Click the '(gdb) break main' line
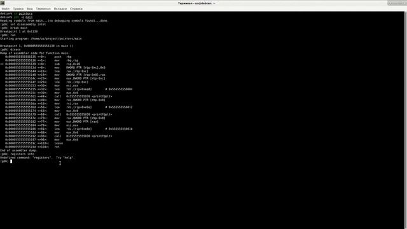The image size is (407, 229). click(14, 28)
